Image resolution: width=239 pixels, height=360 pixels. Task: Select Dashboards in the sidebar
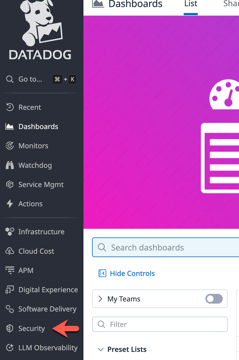pos(38,127)
